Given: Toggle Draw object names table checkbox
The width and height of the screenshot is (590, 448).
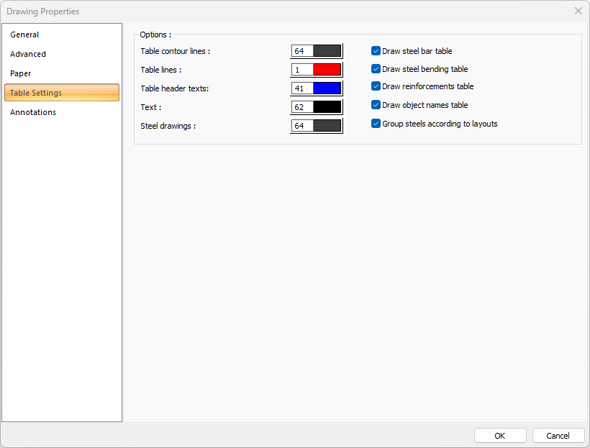Looking at the screenshot, I should click(376, 105).
